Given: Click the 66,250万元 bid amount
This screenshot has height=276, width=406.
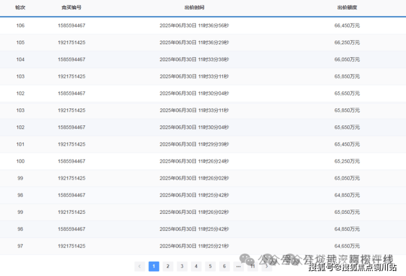Looking at the screenshot, I should click(347, 42).
